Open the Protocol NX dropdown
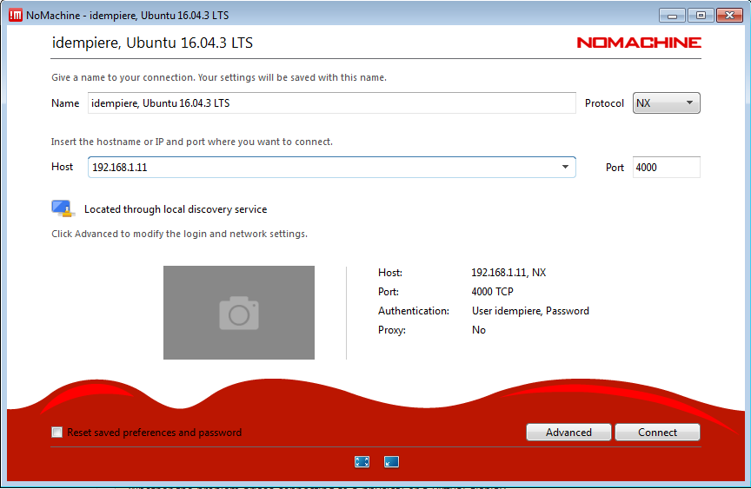The height and width of the screenshot is (489, 751). [x=666, y=102]
